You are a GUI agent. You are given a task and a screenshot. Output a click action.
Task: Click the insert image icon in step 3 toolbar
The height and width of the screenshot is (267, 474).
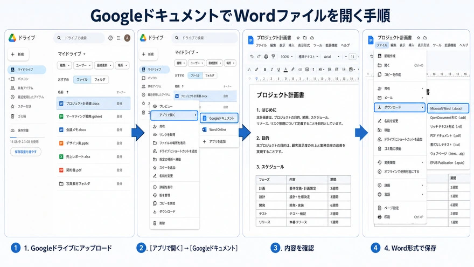(x=307, y=70)
